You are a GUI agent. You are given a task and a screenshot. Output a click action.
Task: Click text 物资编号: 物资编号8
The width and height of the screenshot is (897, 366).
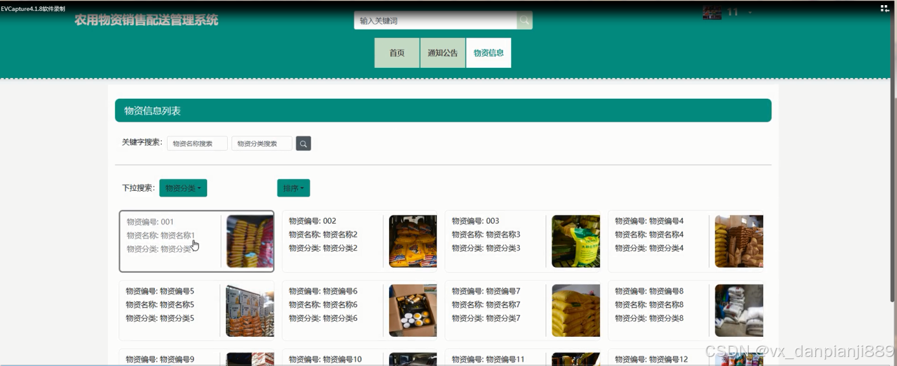649,291
